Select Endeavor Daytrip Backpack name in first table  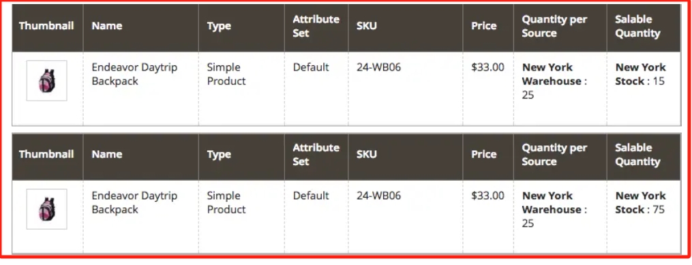point(134,74)
